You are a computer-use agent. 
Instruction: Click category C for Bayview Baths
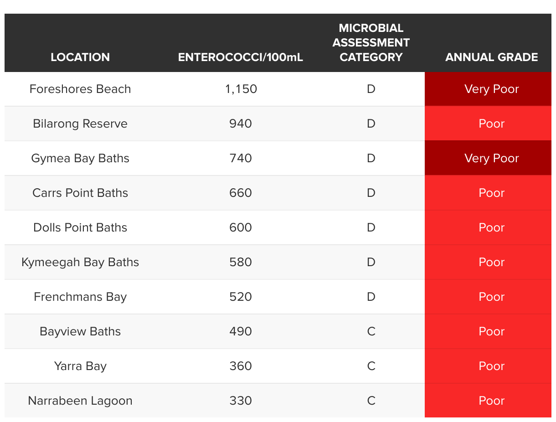pyautogui.click(x=371, y=331)
